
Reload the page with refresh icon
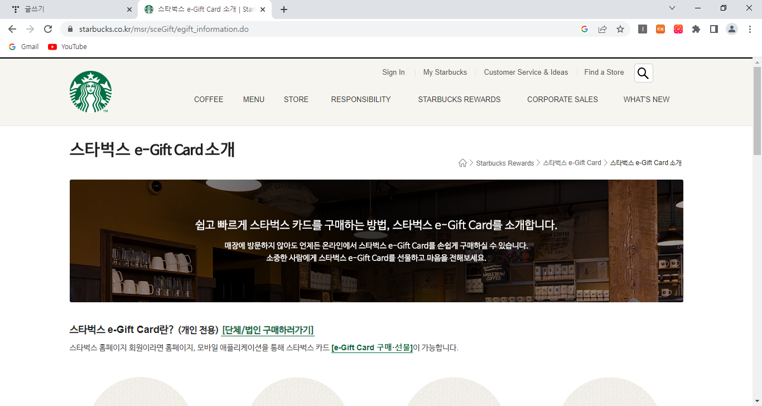click(x=48, y=29)
